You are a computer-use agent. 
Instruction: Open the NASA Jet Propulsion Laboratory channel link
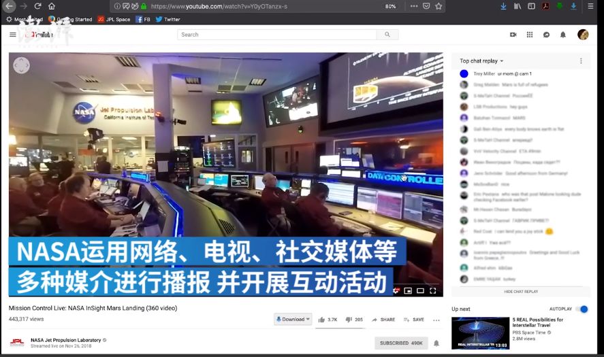pyautogui.click(x=66, y=340)
